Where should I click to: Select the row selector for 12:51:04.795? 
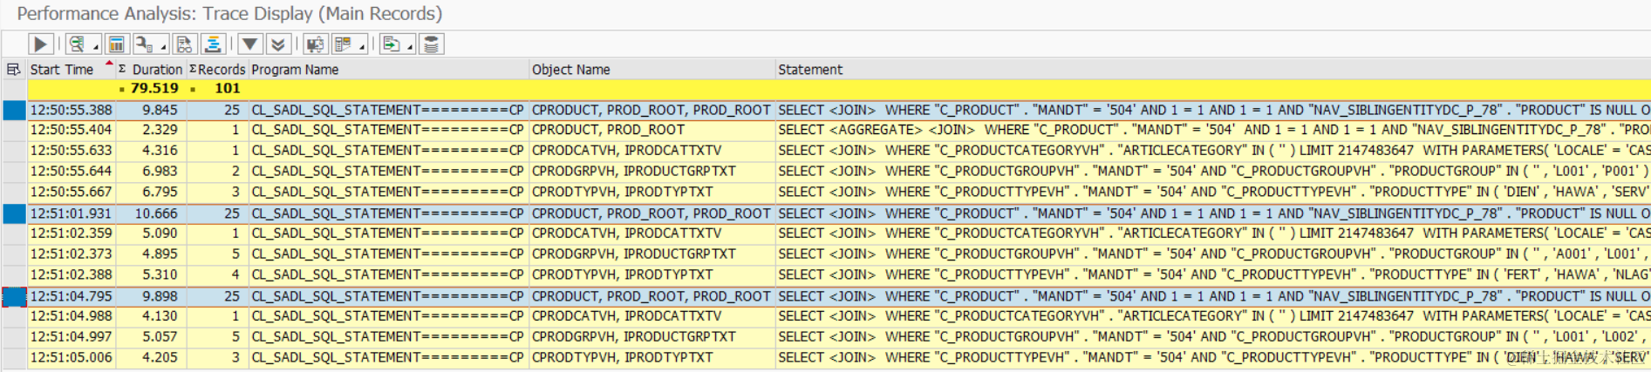pos(15,296)
